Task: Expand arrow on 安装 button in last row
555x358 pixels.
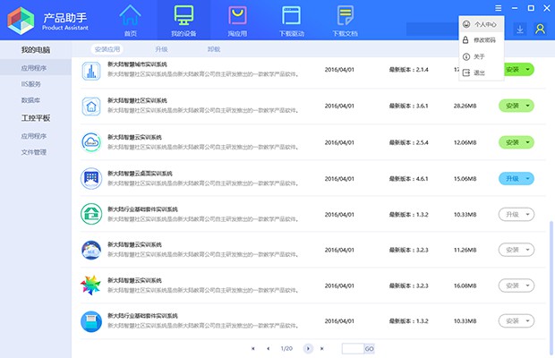Action: point(527,320)
